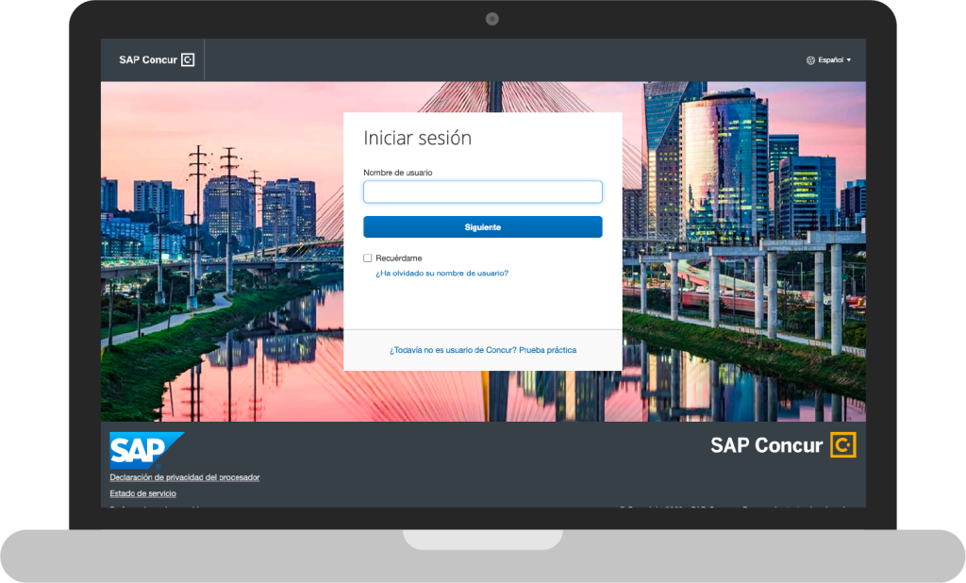Screen dimensions: 966x583
Task: Click the Siguiente button
Action: pyautogui.click(x=482, y=226)
